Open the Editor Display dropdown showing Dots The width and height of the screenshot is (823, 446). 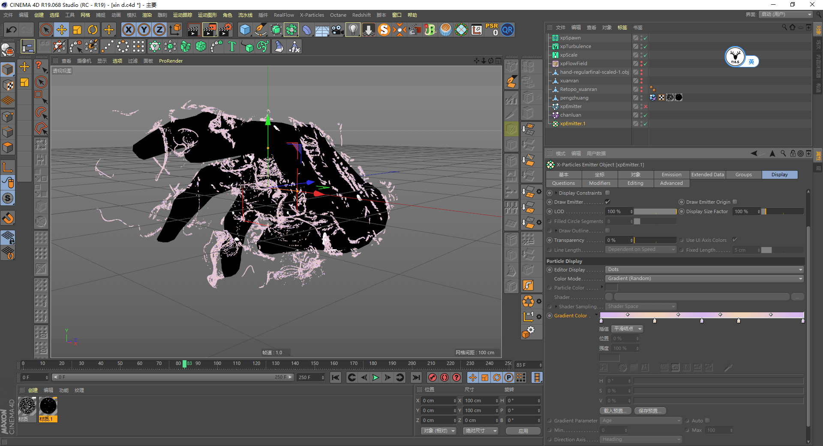point(704,270)
